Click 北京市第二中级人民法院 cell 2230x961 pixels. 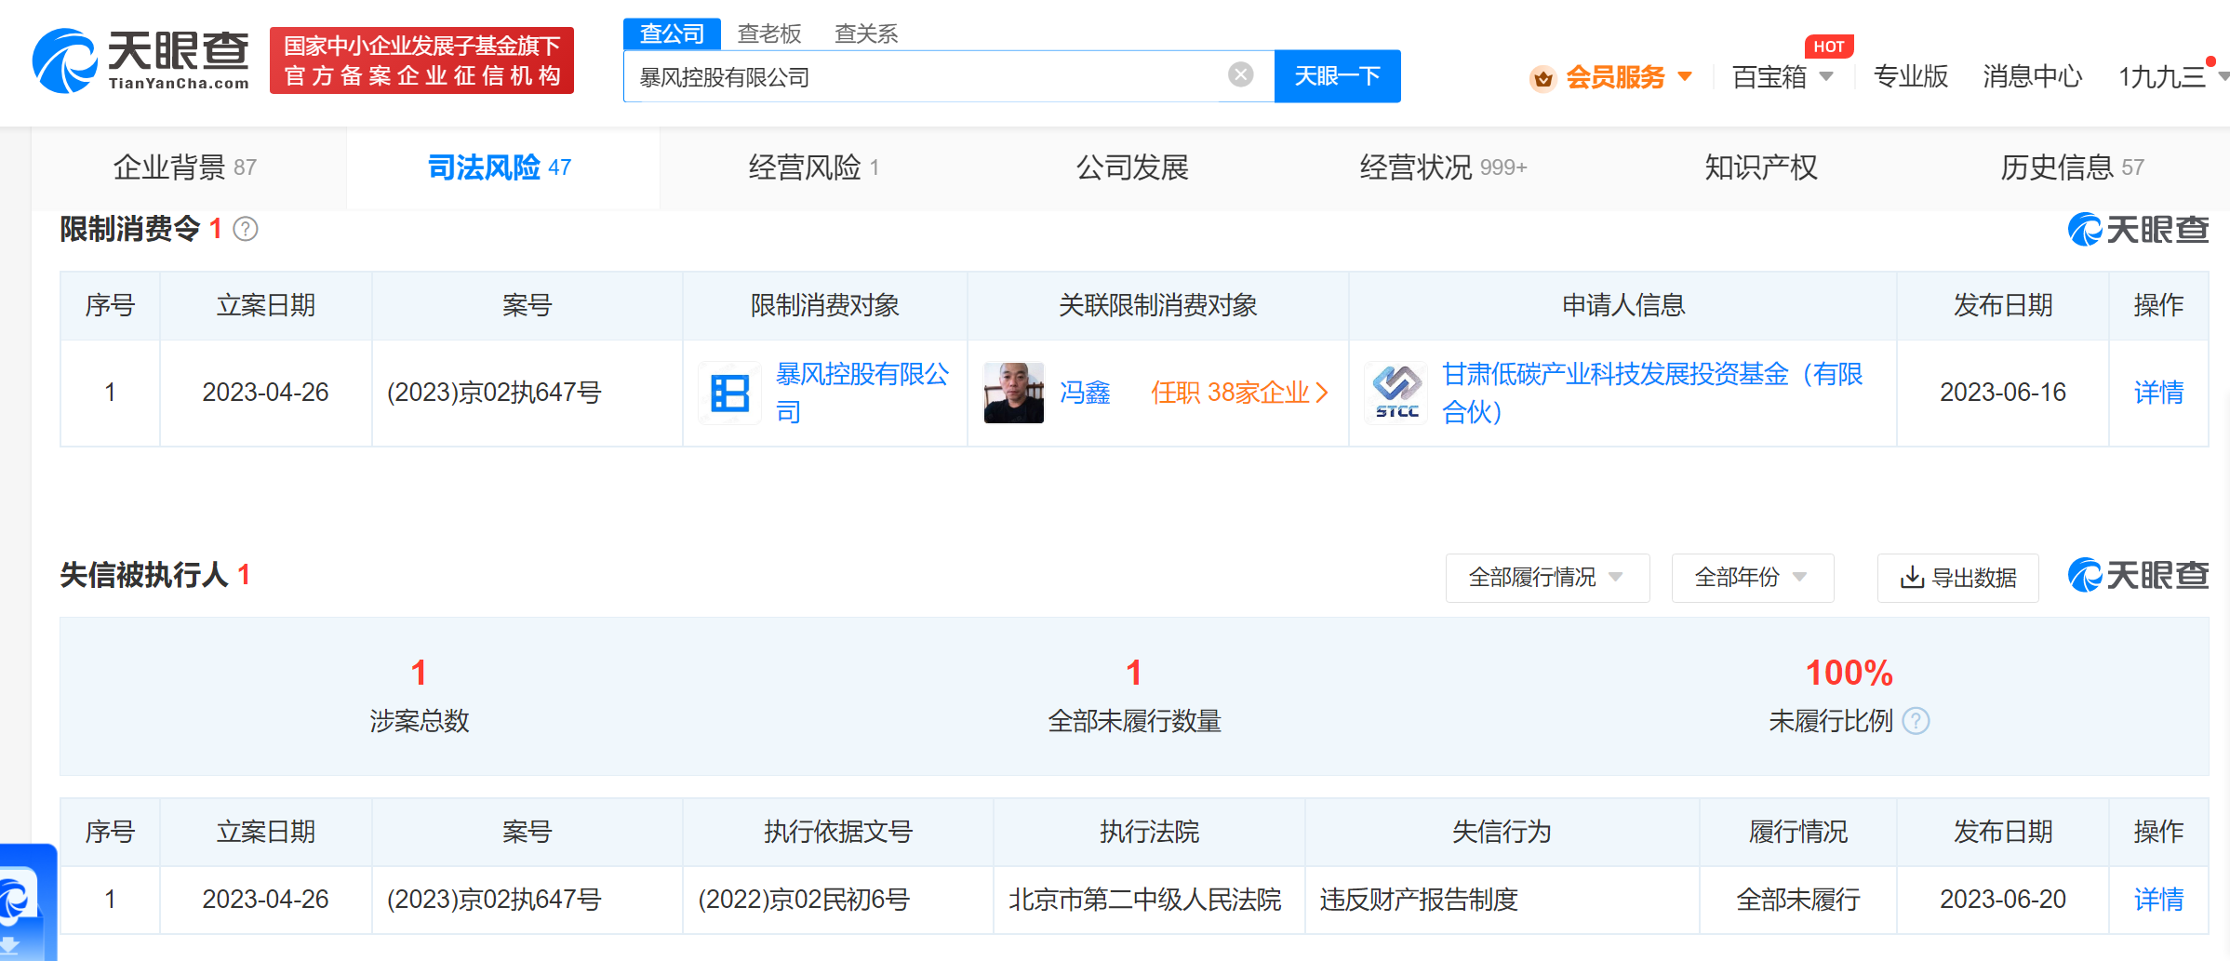(x=1145, y=900)
